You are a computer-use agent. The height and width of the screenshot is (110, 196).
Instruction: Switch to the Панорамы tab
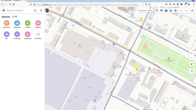[142, 10]
